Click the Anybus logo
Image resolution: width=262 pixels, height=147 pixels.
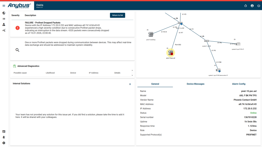pos(19,6)
